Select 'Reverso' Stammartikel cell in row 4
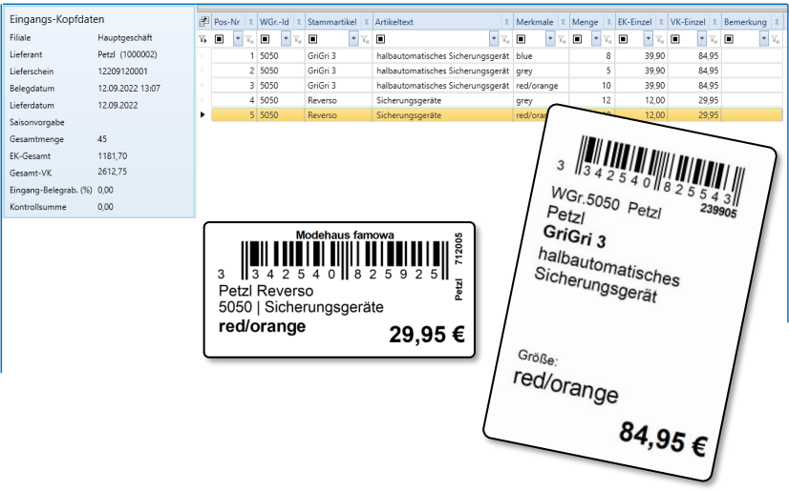Viewport: 789px width, 491px height. coord(339,100)
